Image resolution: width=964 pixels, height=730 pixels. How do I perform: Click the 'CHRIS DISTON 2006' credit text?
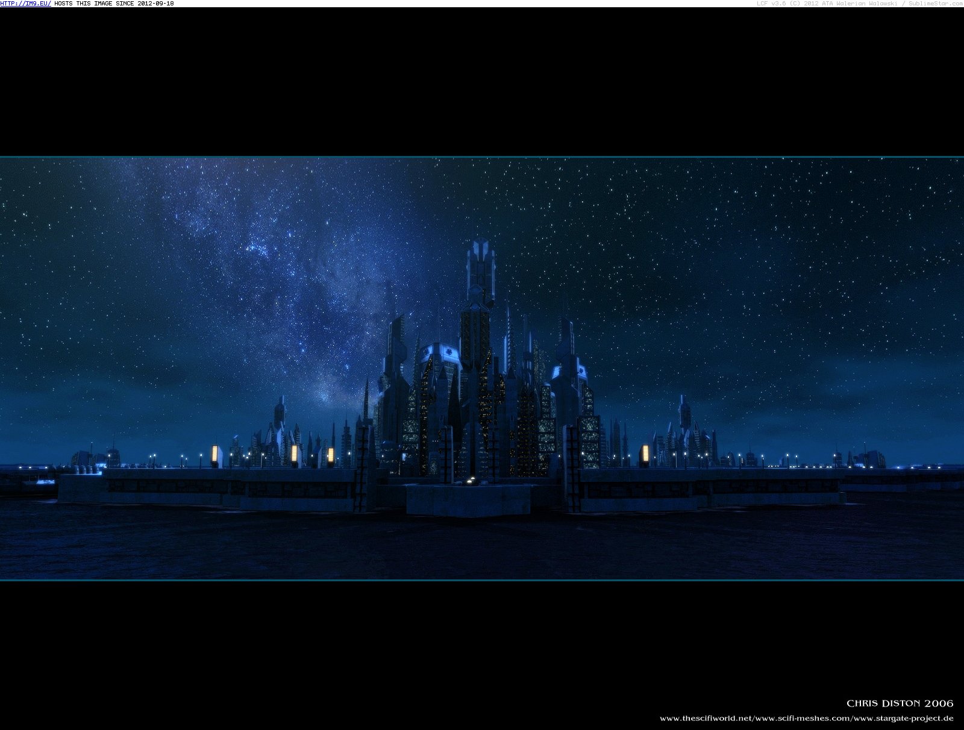click(900, 703)
